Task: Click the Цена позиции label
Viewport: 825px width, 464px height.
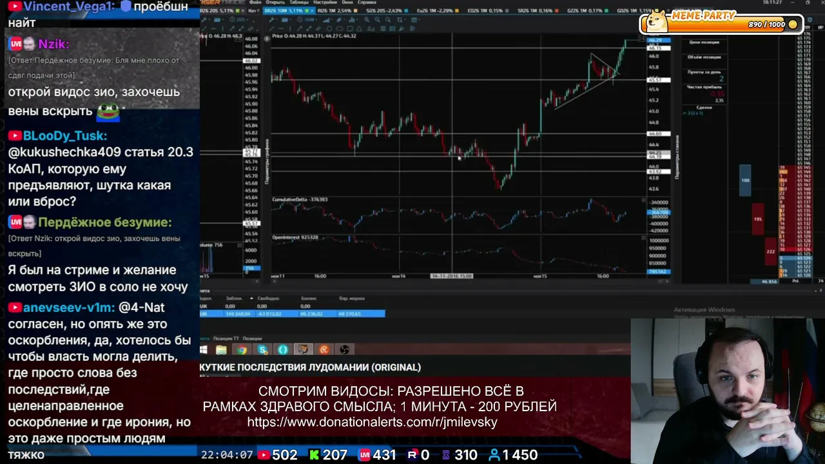Action: (704, 42)
